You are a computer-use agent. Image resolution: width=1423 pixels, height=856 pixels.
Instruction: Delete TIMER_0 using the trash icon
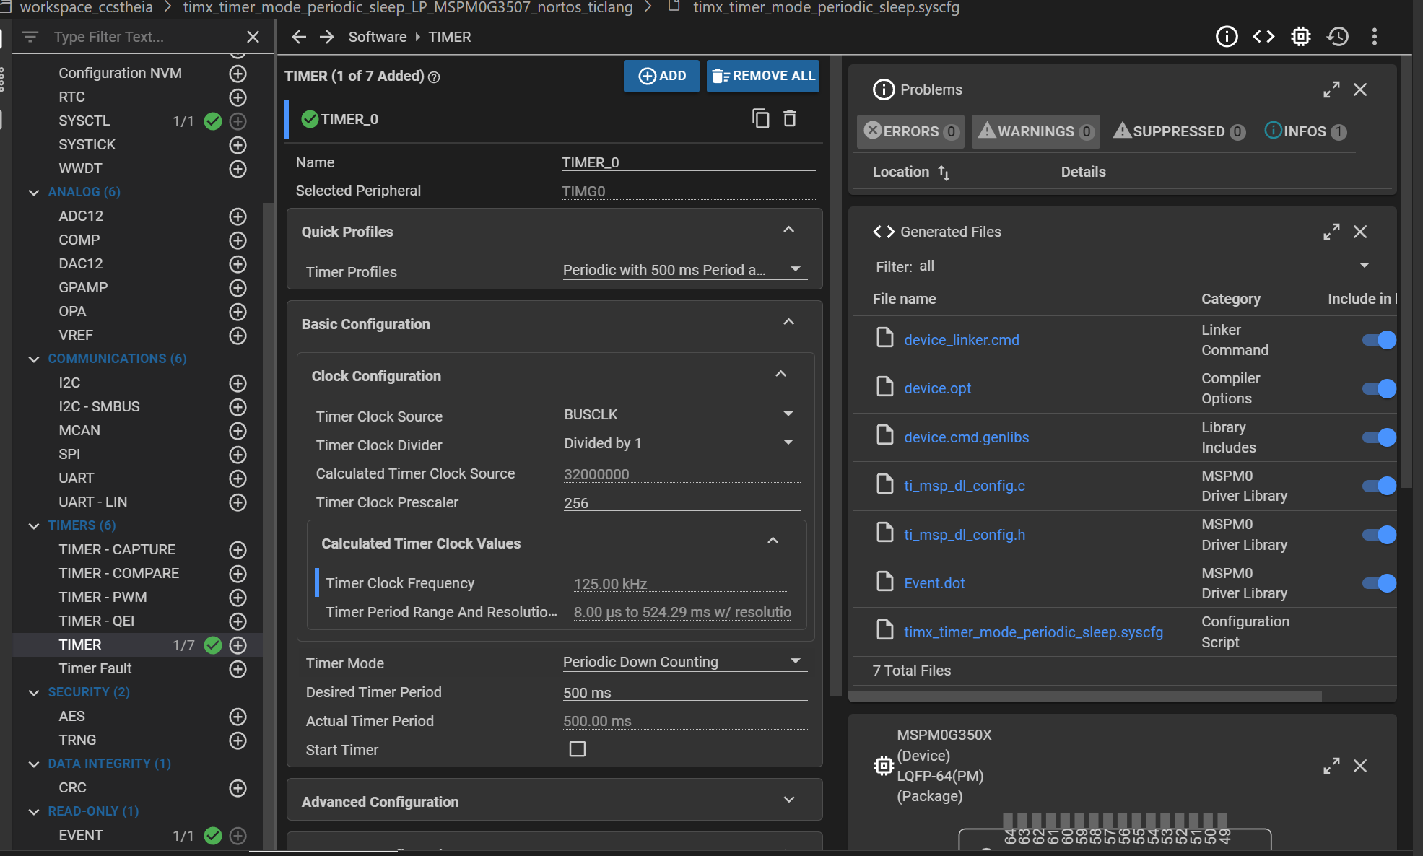790,118
